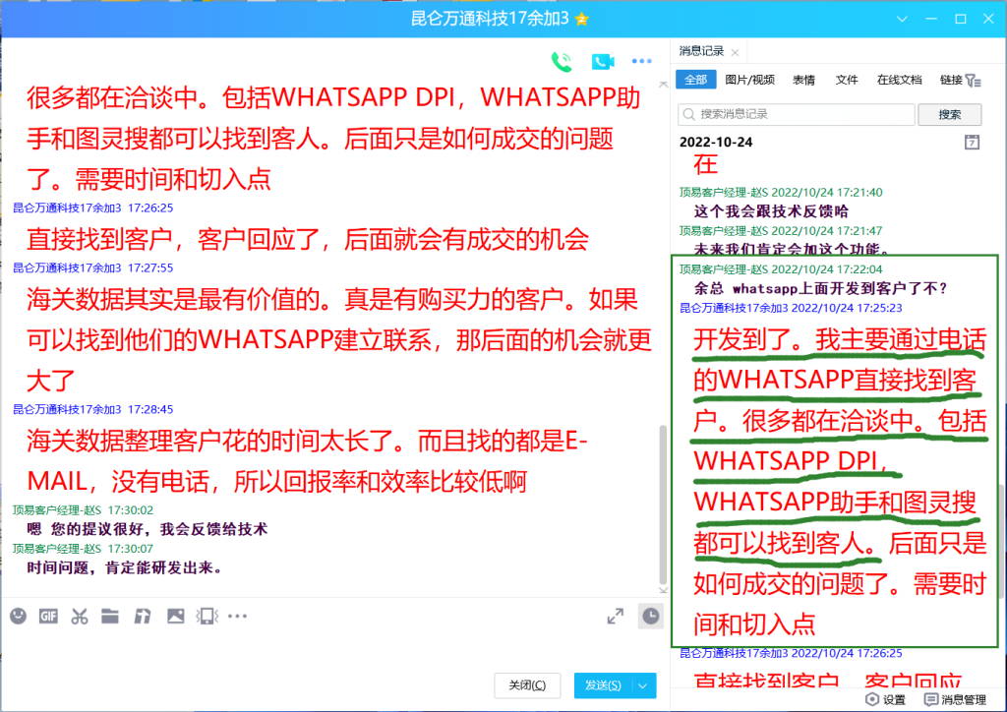
Task: Open the send button dropdown arrow
Action: 644,685
